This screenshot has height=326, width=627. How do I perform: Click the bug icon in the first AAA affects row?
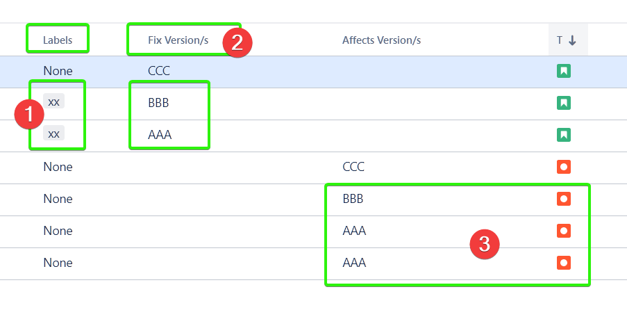[563, 231]
